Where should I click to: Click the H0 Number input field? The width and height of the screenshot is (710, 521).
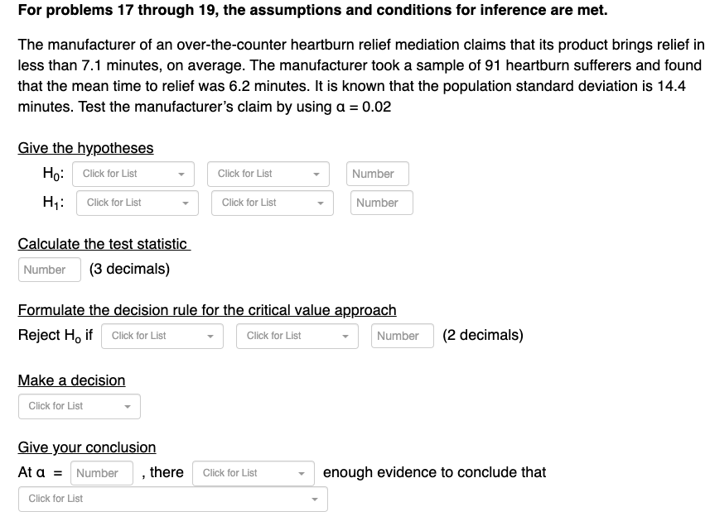click(377, 174)
